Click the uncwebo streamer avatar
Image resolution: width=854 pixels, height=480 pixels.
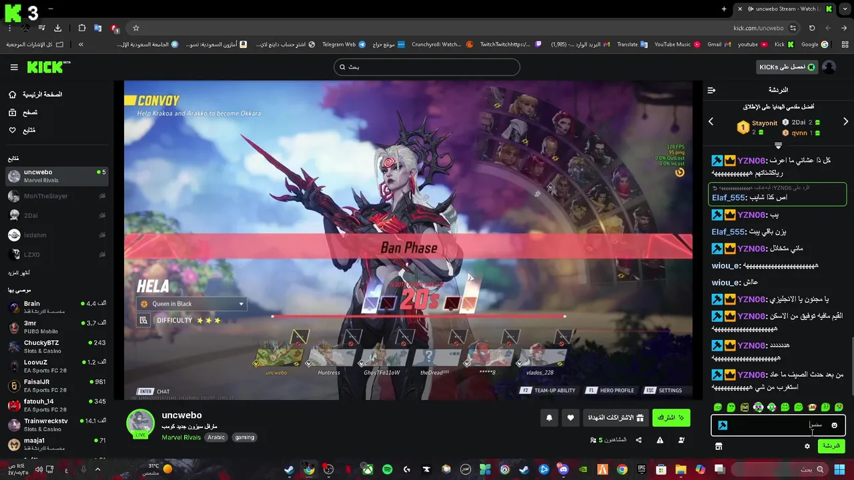click(x=140, y=423)
